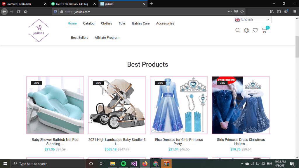The image size is (299, 168).
Task: Open the shopping cart icon
Action: tap(264, 30)
